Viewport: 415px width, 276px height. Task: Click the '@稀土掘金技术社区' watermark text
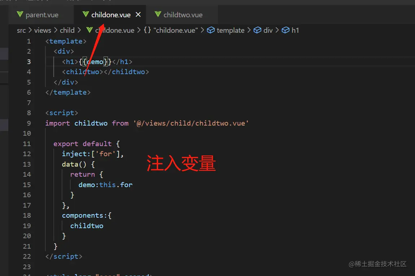(x=377, y=264)
